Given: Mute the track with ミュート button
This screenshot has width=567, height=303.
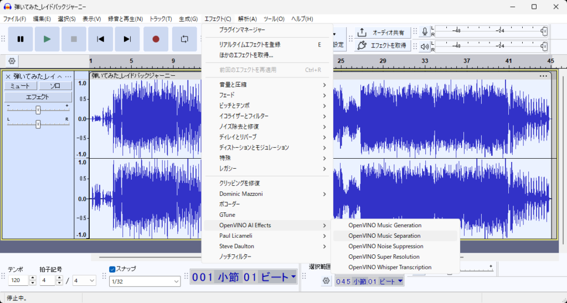Looking at the screenshot, I should pos(20,86).
